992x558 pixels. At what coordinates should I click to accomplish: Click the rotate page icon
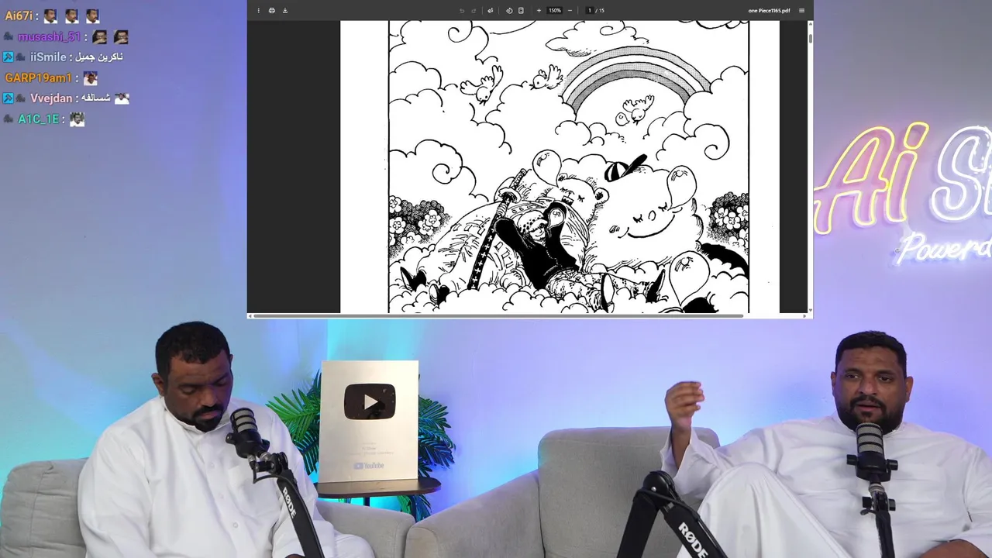(x=509, y=10)
